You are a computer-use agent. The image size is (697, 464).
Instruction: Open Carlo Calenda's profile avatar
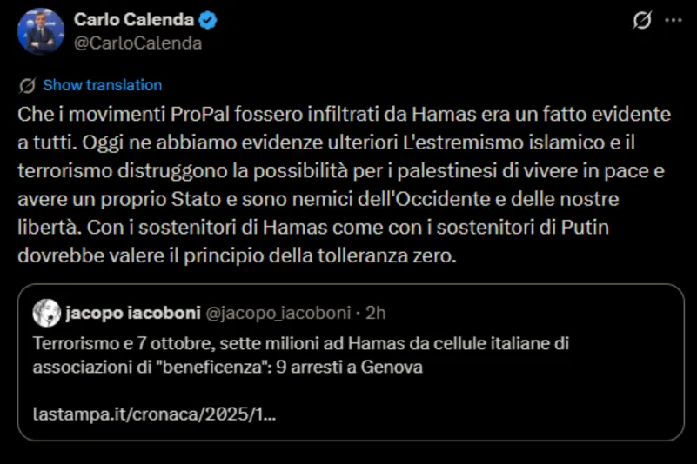coord(41,31)
